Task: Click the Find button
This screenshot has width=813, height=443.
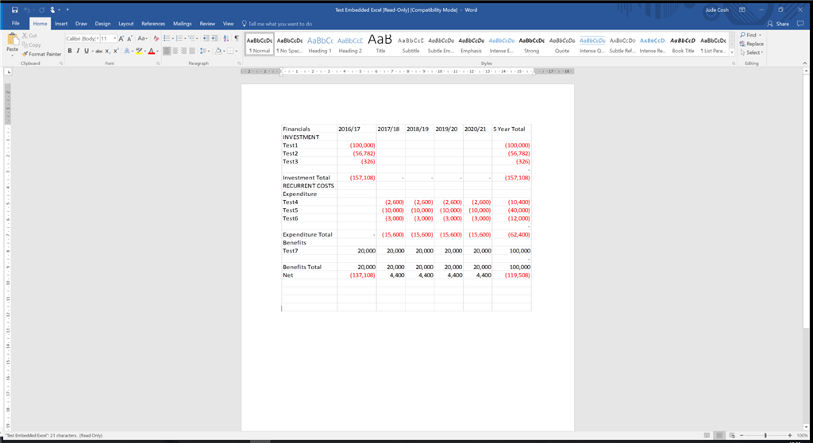Action: pyautogui.click(x=751, y=35)
